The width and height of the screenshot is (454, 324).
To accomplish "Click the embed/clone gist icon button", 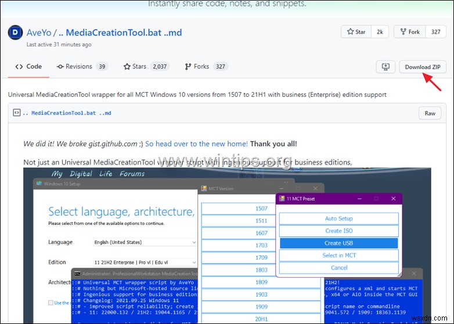I will 385,67.
